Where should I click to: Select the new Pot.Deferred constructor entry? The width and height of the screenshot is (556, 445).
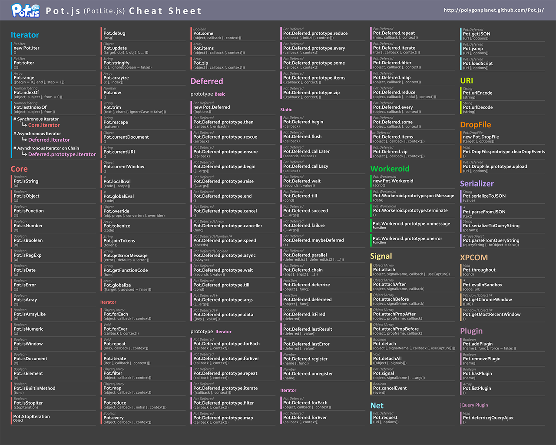pyautogui.click(x=234, y=107)
